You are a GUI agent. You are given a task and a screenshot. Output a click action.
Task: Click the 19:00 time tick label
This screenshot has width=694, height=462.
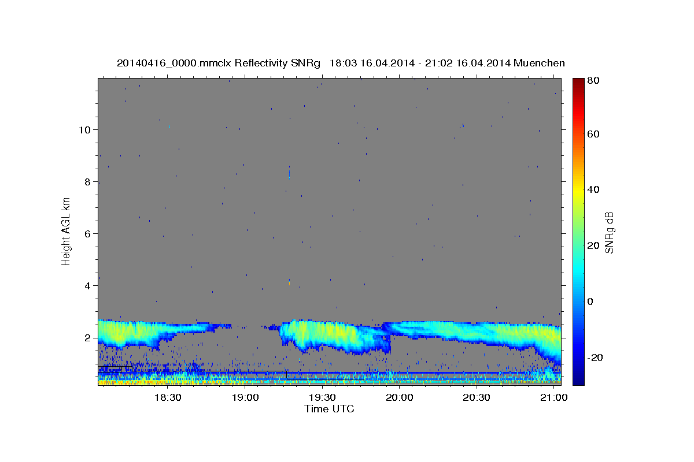click(245, 398)
